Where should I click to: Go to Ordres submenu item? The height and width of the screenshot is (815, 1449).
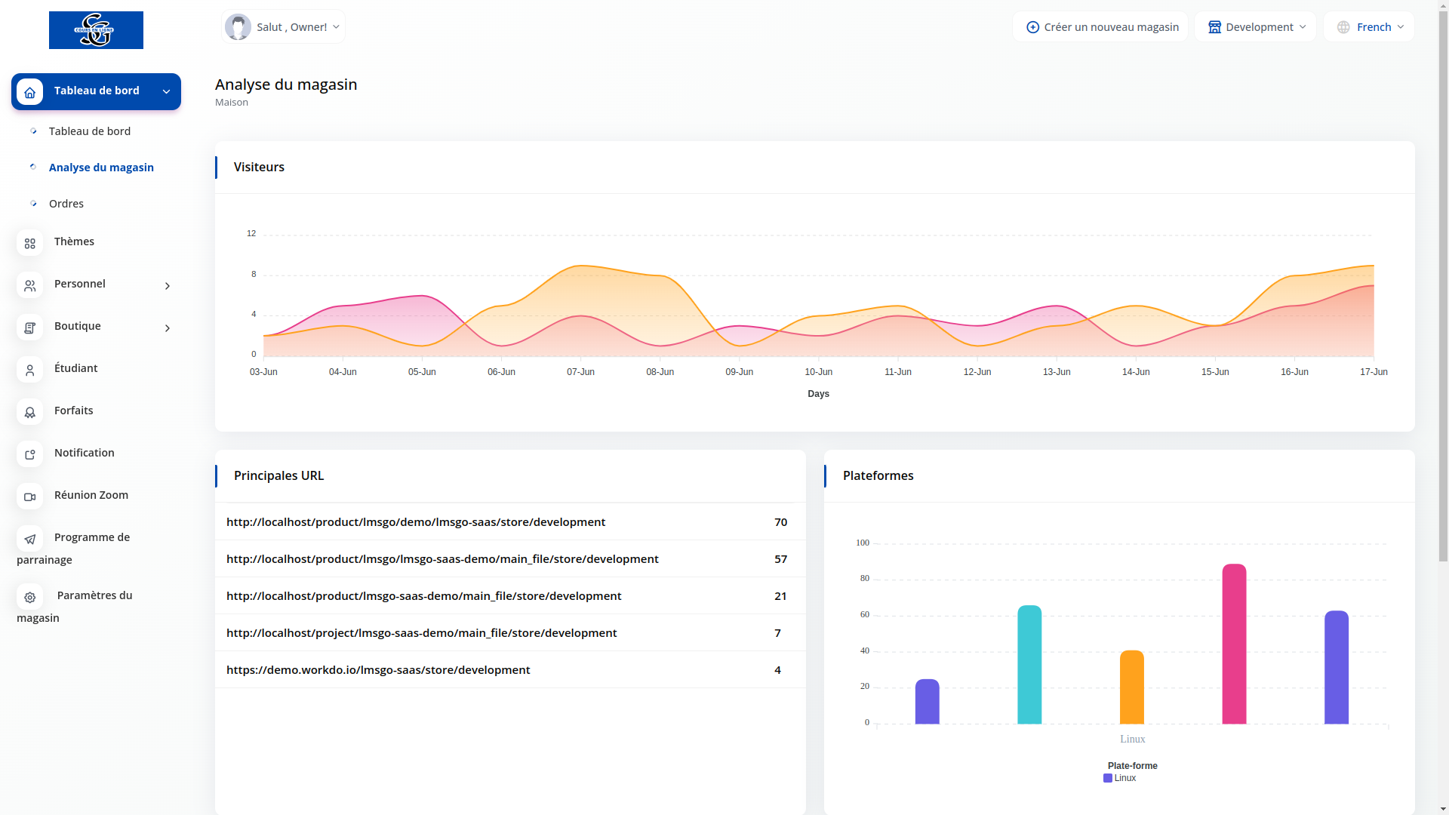[66, 204]
